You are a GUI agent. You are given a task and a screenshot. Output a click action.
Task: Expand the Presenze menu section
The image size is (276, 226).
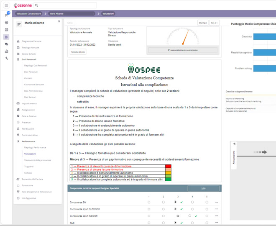click(x=26, y=123)
